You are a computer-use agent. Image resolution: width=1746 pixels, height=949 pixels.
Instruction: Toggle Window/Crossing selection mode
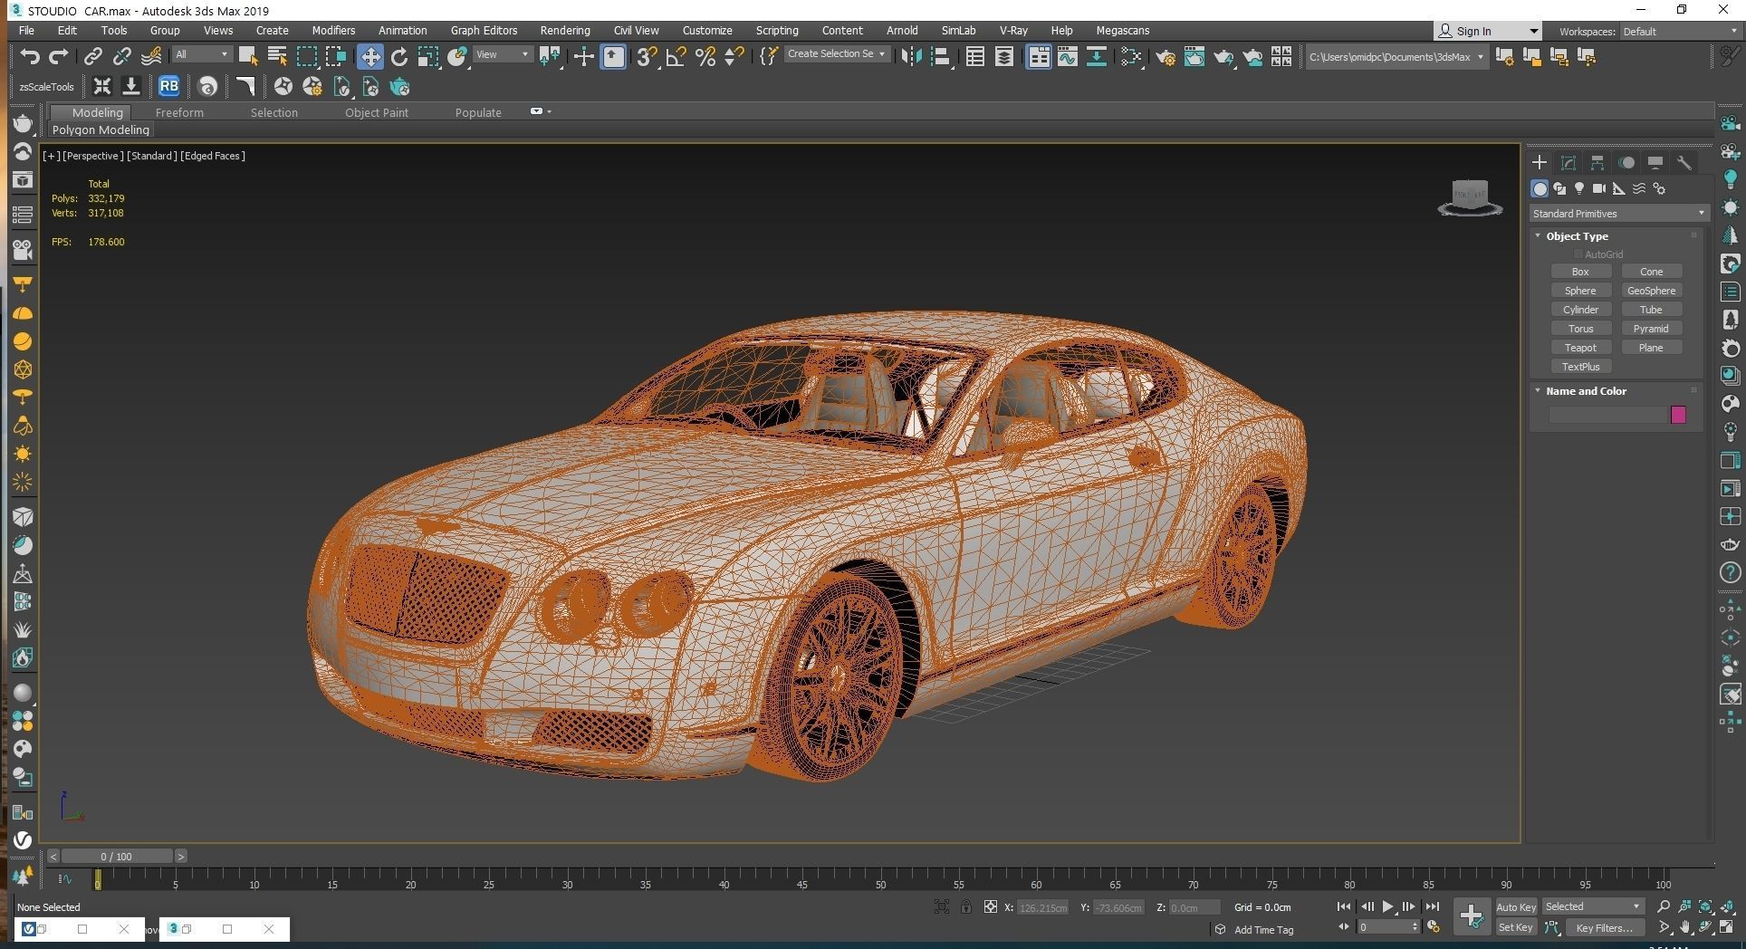tap(336, 57)
